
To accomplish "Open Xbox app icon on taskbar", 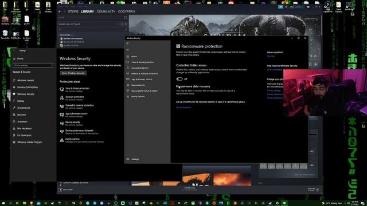I will click(x=193, y=203).
